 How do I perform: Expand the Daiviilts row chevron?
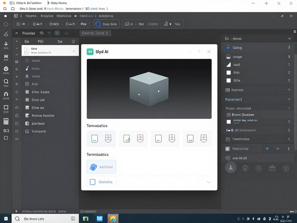209,182
